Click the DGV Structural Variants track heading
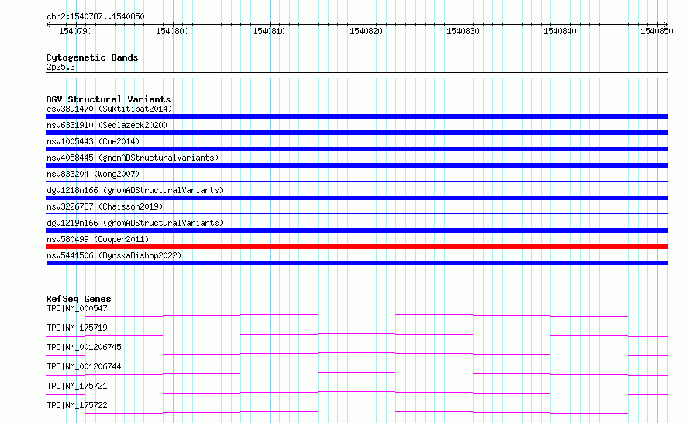The width and height of the screenshot is (690, 423). click(109, 99)
